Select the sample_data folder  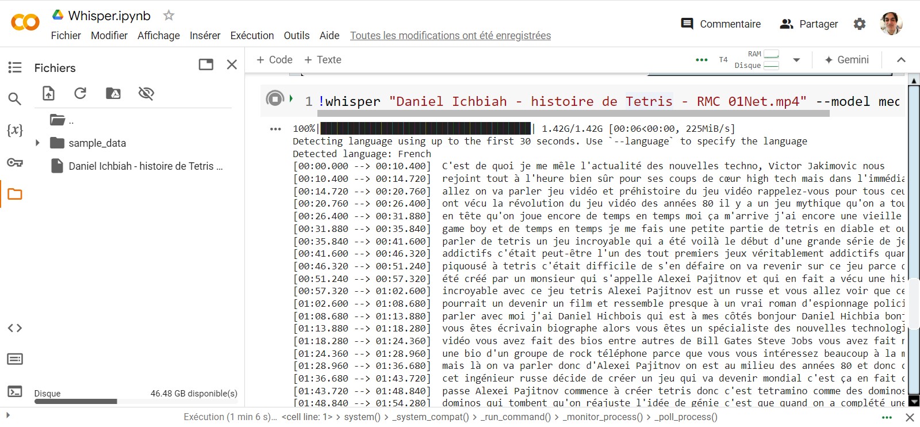97,143
